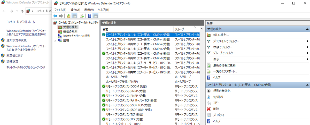The width and height of the screenshot is (310, 125).
Task: Open the firewall 有効化または無効化 link
Action: 26,48
